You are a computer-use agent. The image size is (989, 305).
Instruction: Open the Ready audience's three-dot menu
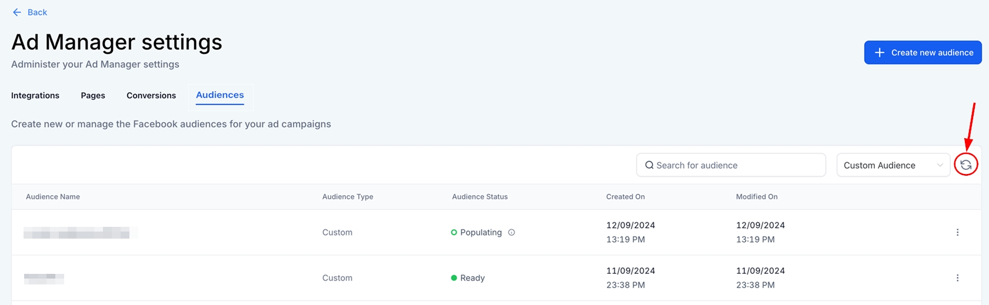[x=957, y=278]
